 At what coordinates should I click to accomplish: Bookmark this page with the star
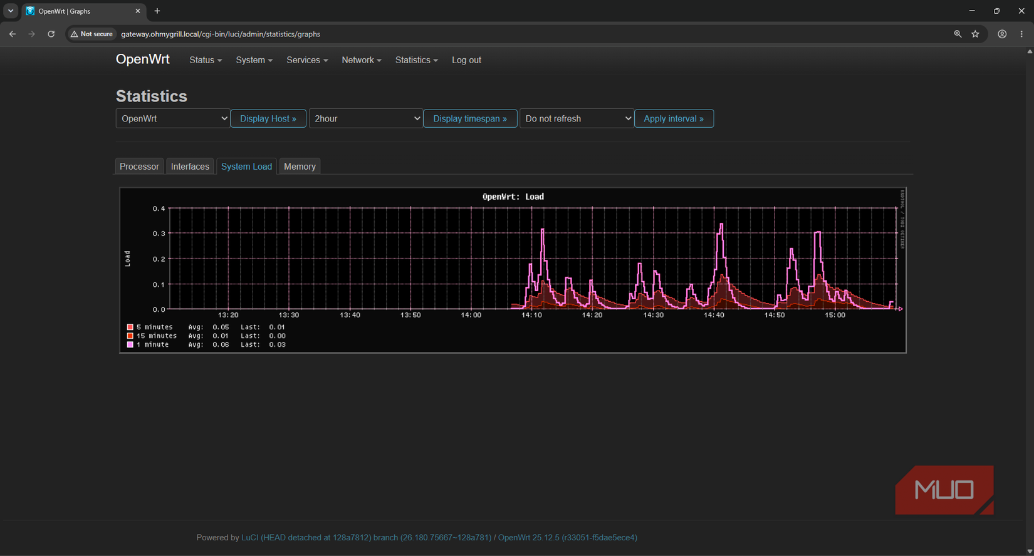point(975,34)
